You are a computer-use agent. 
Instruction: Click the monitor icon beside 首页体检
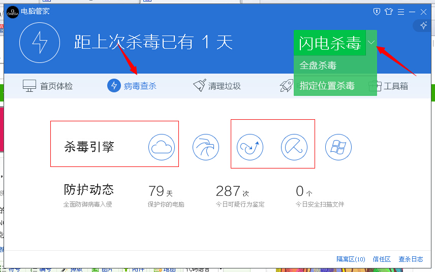pos(29,86)
